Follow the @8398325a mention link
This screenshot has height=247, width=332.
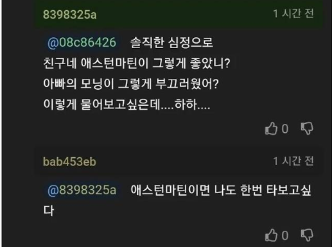[82, 190]
